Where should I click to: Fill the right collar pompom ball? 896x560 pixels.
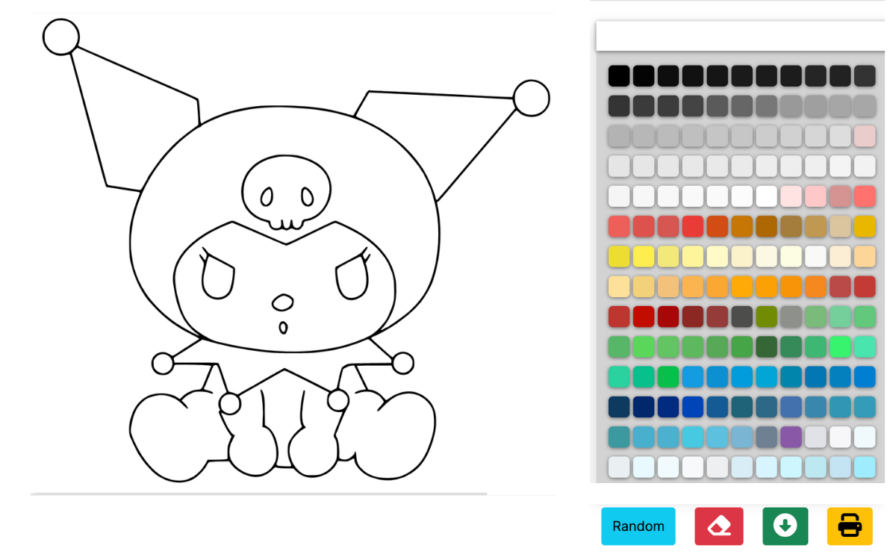403,364
